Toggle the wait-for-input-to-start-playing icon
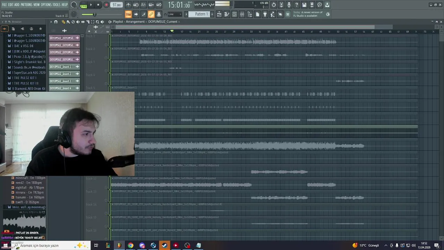This screenshot has width=444, height=250. [x=136, y=5]
